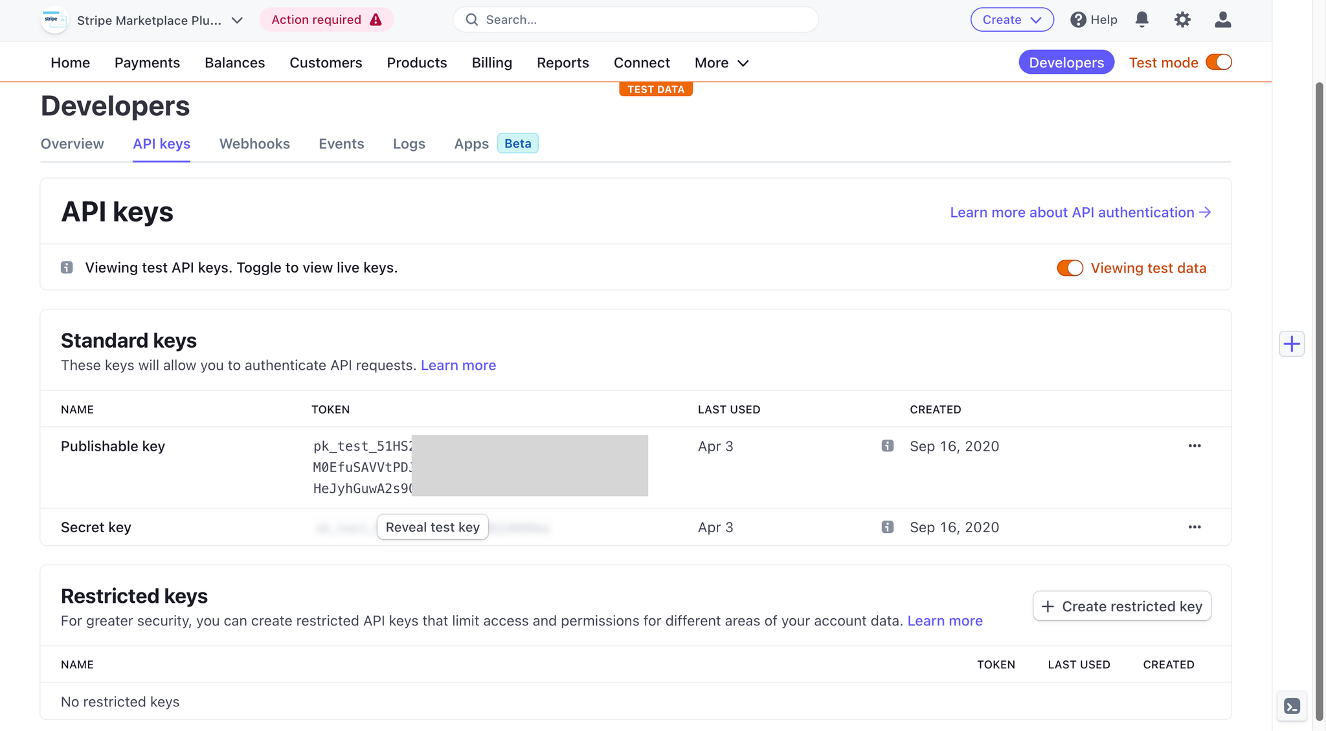Click the TEST DATA orange badge
This screenshot has width=1326, height=731.
[656, 89]
